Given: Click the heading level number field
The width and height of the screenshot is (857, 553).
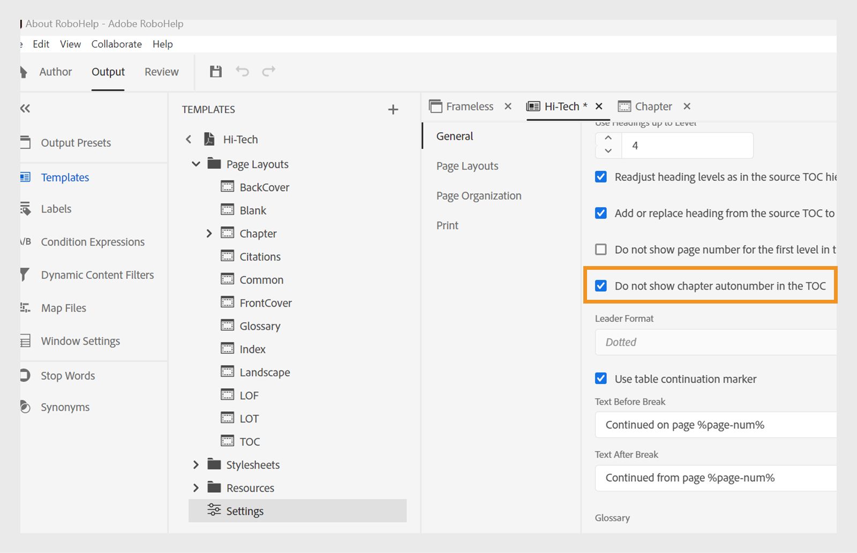Looking at the screenshot, I should click(x=687, y=146).
